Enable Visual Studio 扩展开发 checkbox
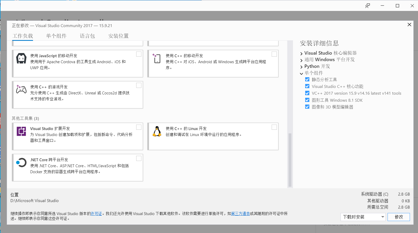The height and width of the screenshot is (233, 418). point(139,127)
